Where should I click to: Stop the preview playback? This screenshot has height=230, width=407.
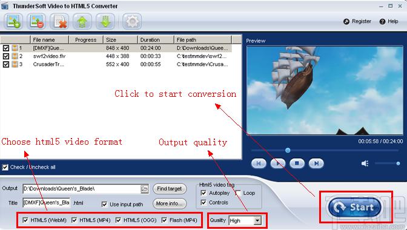click(297, 163)
